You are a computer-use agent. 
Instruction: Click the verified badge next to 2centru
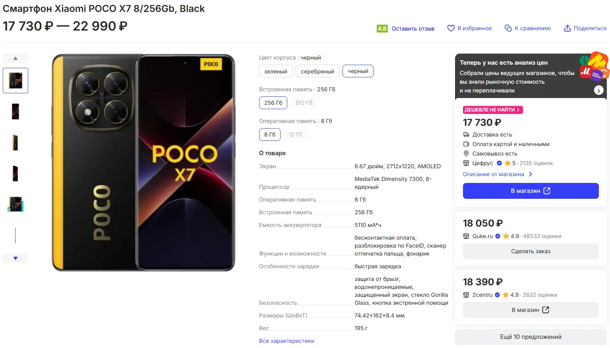[497, 295]
